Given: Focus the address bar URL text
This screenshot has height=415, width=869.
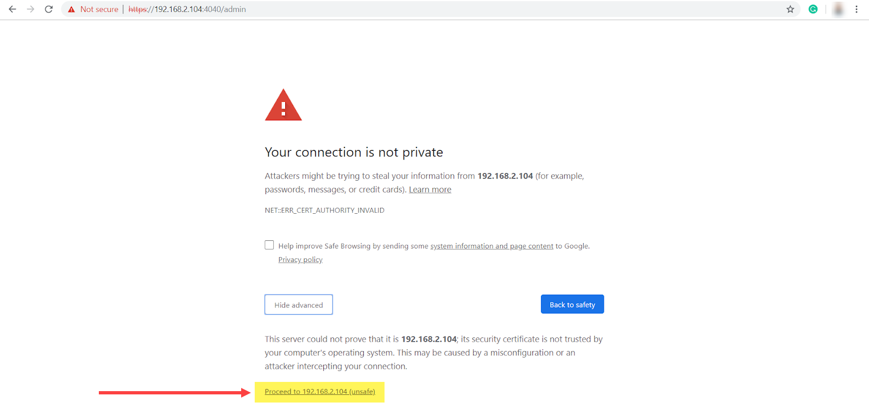Looking at the screenshot, I should click(x=187, y=9).
